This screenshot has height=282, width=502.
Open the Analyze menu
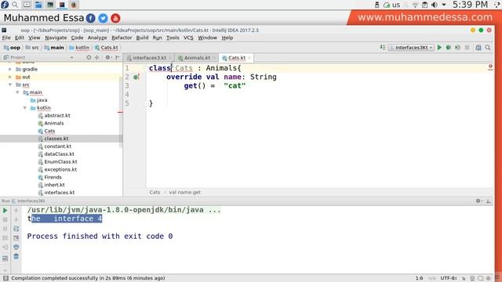(x=97, y=38)
